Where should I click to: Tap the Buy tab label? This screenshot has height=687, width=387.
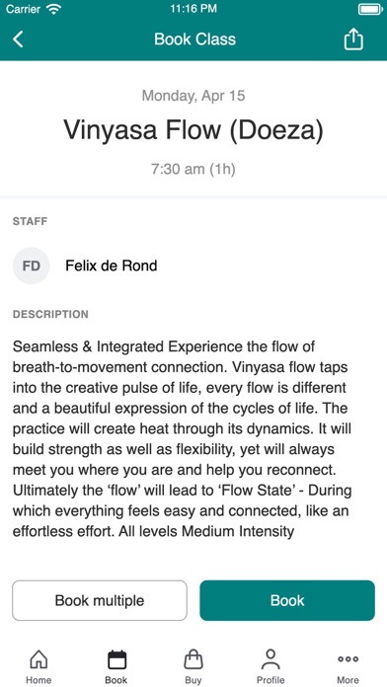click(193, 680)
